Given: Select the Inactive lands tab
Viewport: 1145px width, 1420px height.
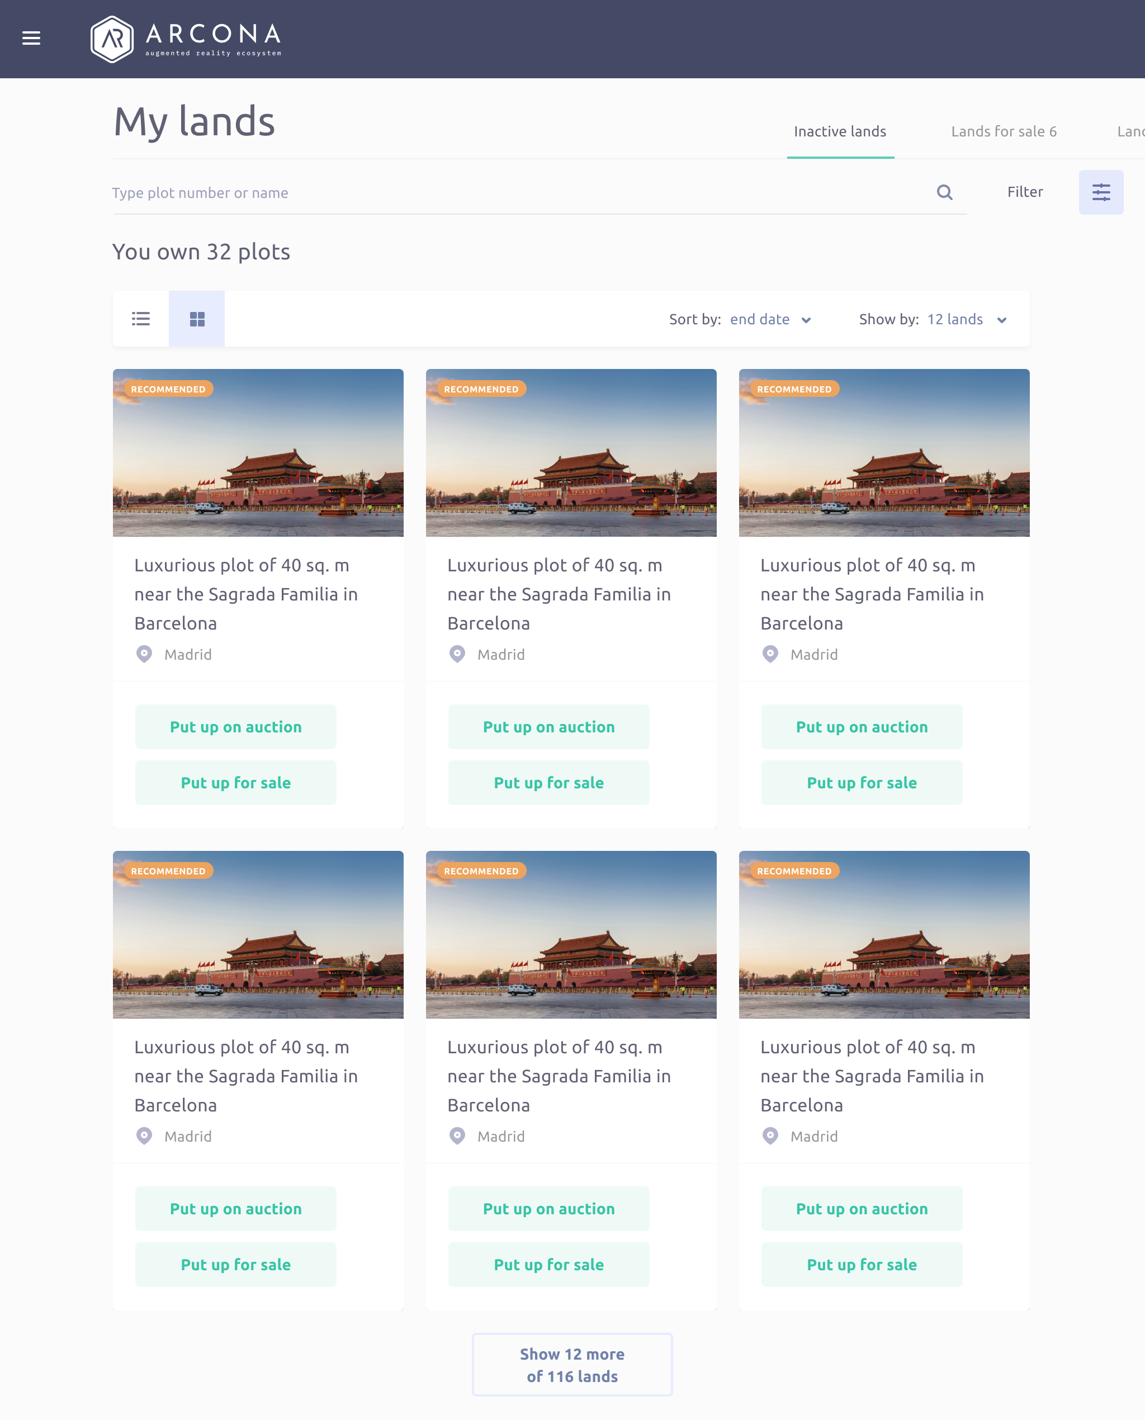Looking at the screenshot, I should click(x=840, y=131).
